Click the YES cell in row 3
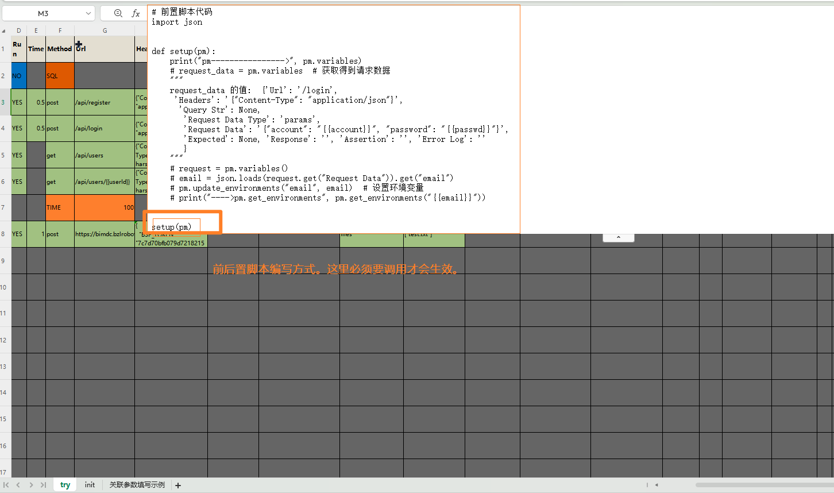The width and height of the screenshot is (834, 493). tap(18, 102)
